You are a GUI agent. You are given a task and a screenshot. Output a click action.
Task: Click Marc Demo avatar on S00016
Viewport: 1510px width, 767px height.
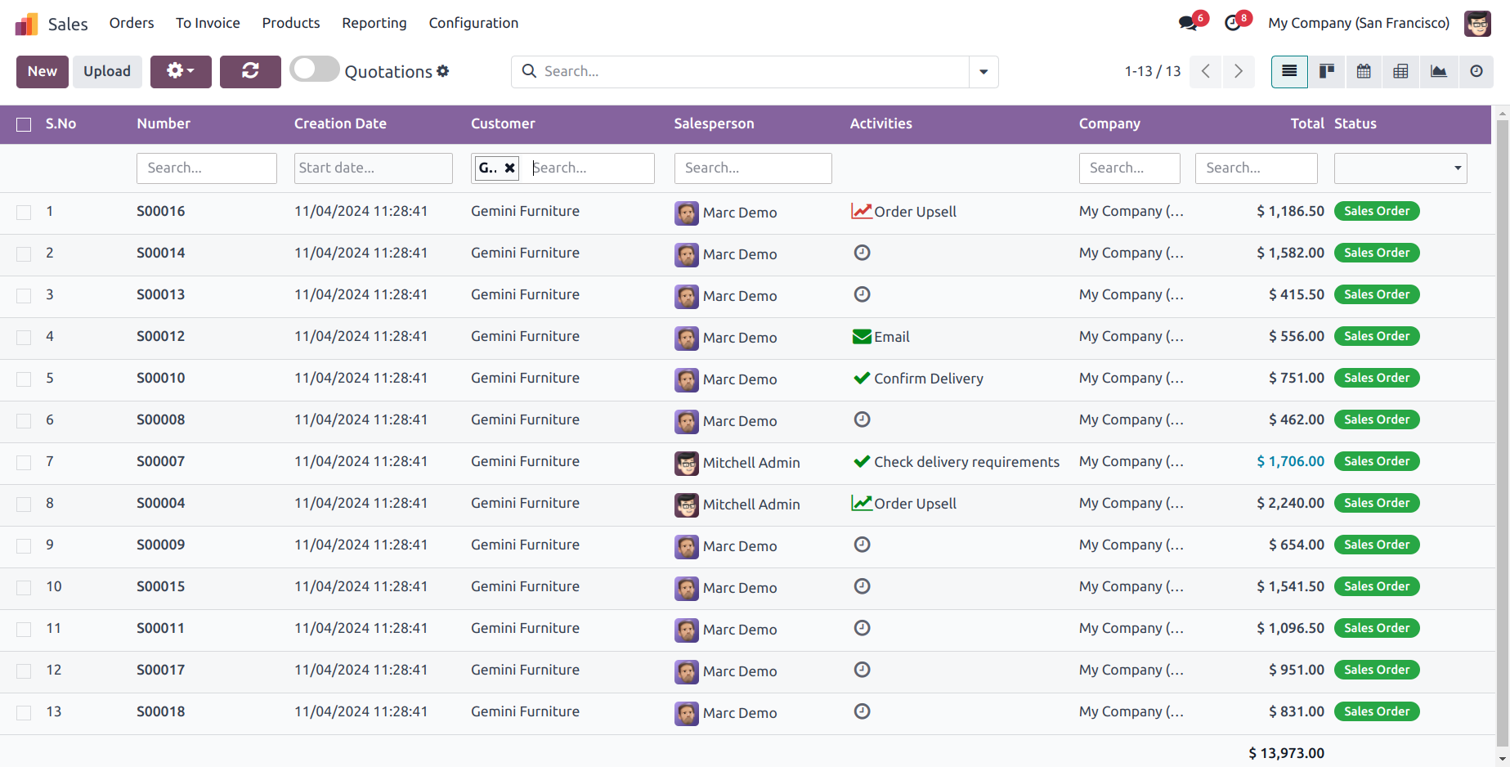point(687,213)
